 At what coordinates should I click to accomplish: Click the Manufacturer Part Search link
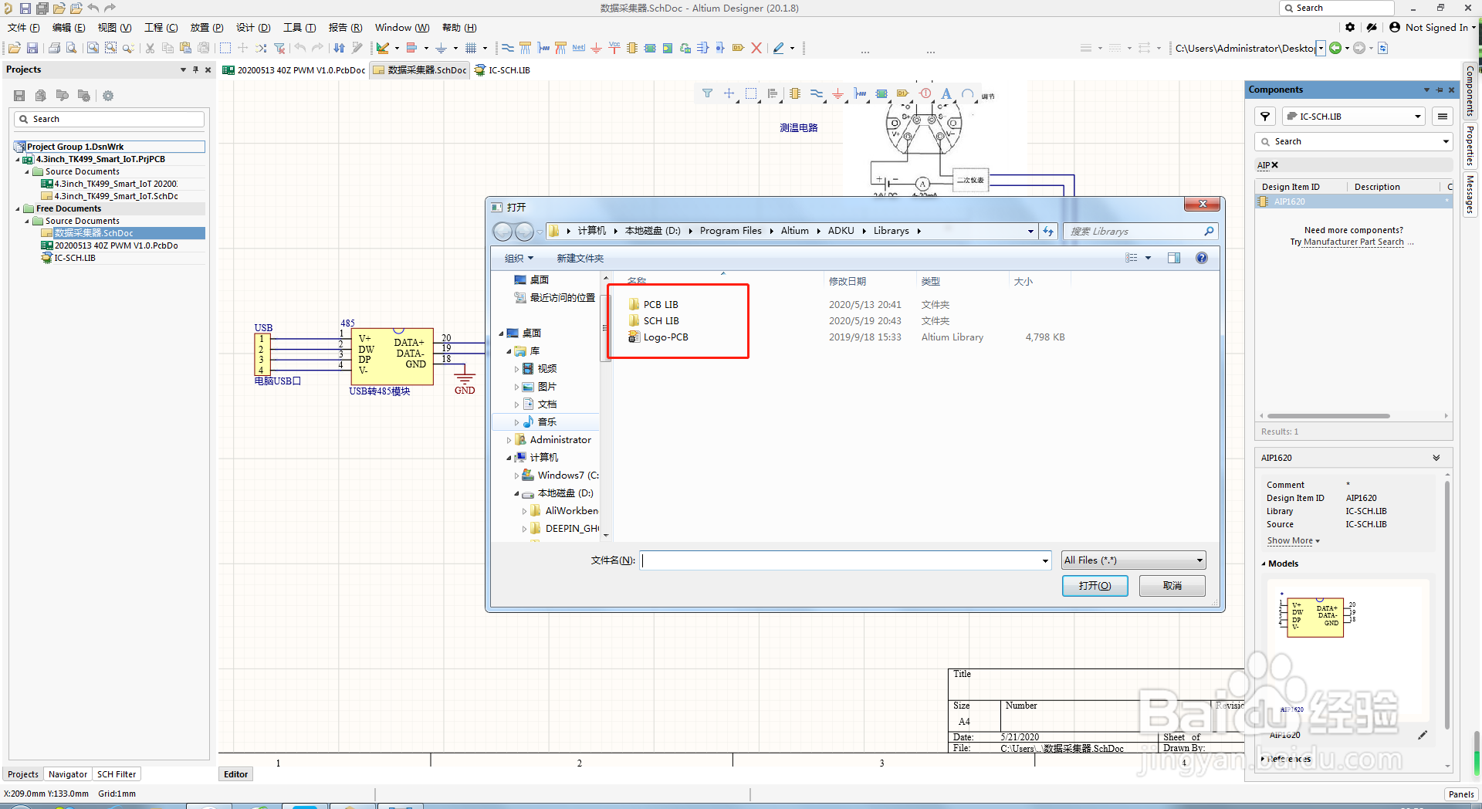(x=1354, y=242)
